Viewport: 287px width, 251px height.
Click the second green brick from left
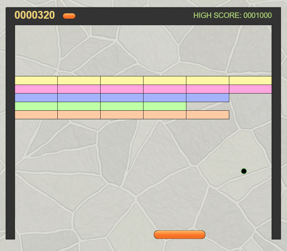click(x=79, y=106)
